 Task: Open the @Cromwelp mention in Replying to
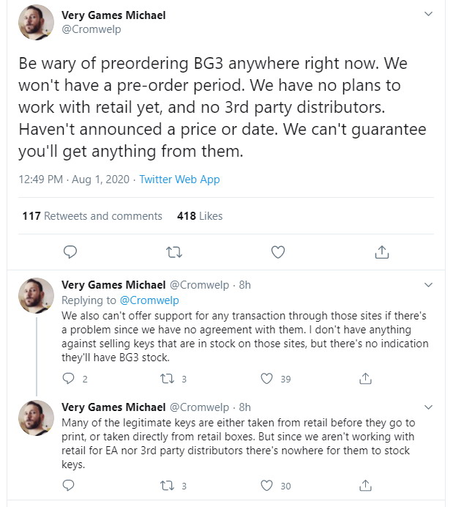click(x=149, y=300)
